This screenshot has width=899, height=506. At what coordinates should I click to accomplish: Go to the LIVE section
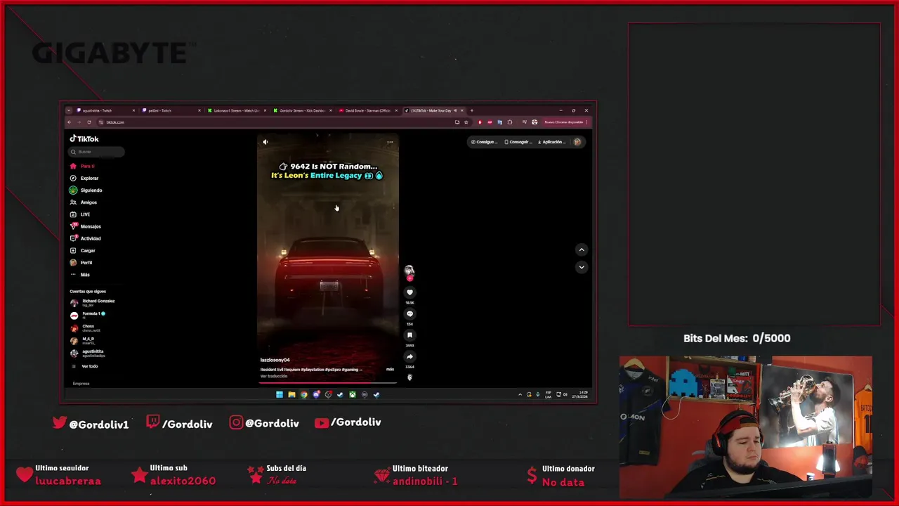point(80,214)
